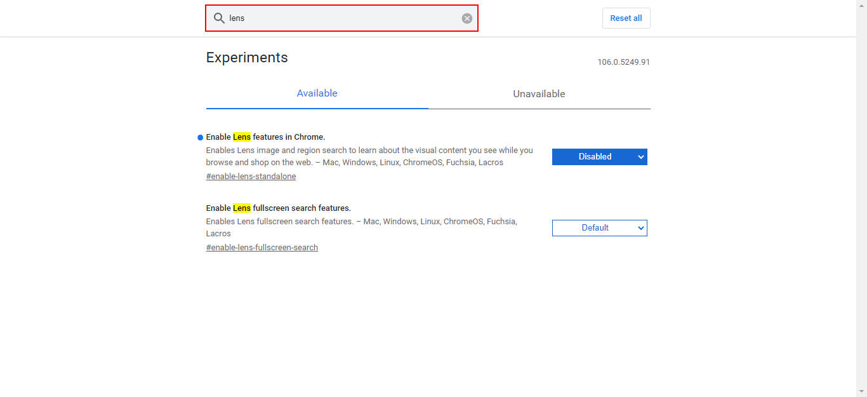The height and width of the screenshot is (397, 867).
Task: Switch to the Available tab
Action: coord(317,93)
